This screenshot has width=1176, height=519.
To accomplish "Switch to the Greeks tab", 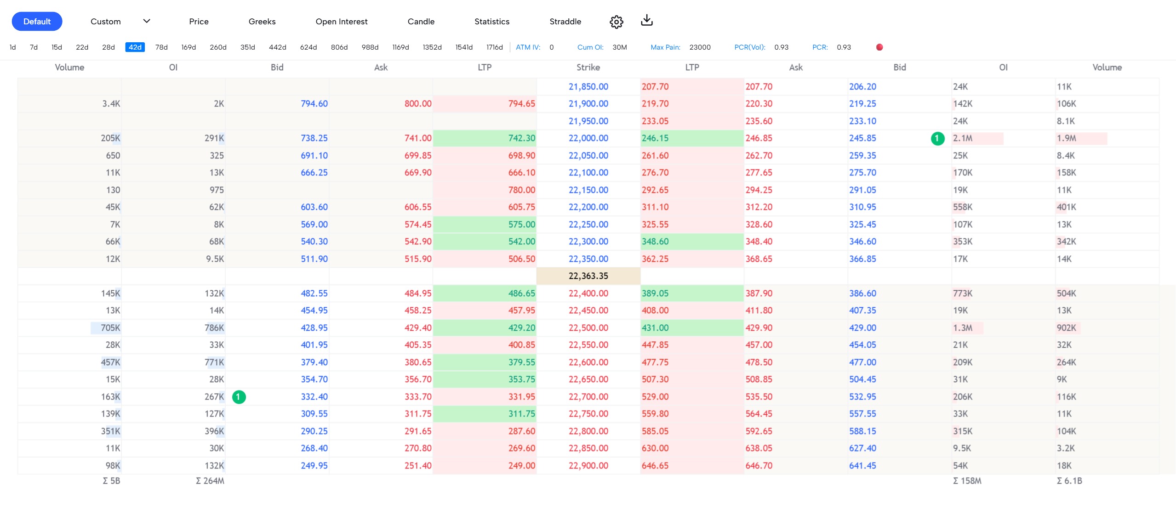I will click(262, 22).
